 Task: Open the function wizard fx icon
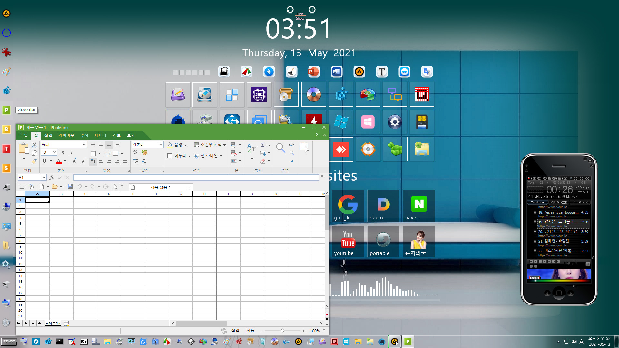click(x=52, y=178)
